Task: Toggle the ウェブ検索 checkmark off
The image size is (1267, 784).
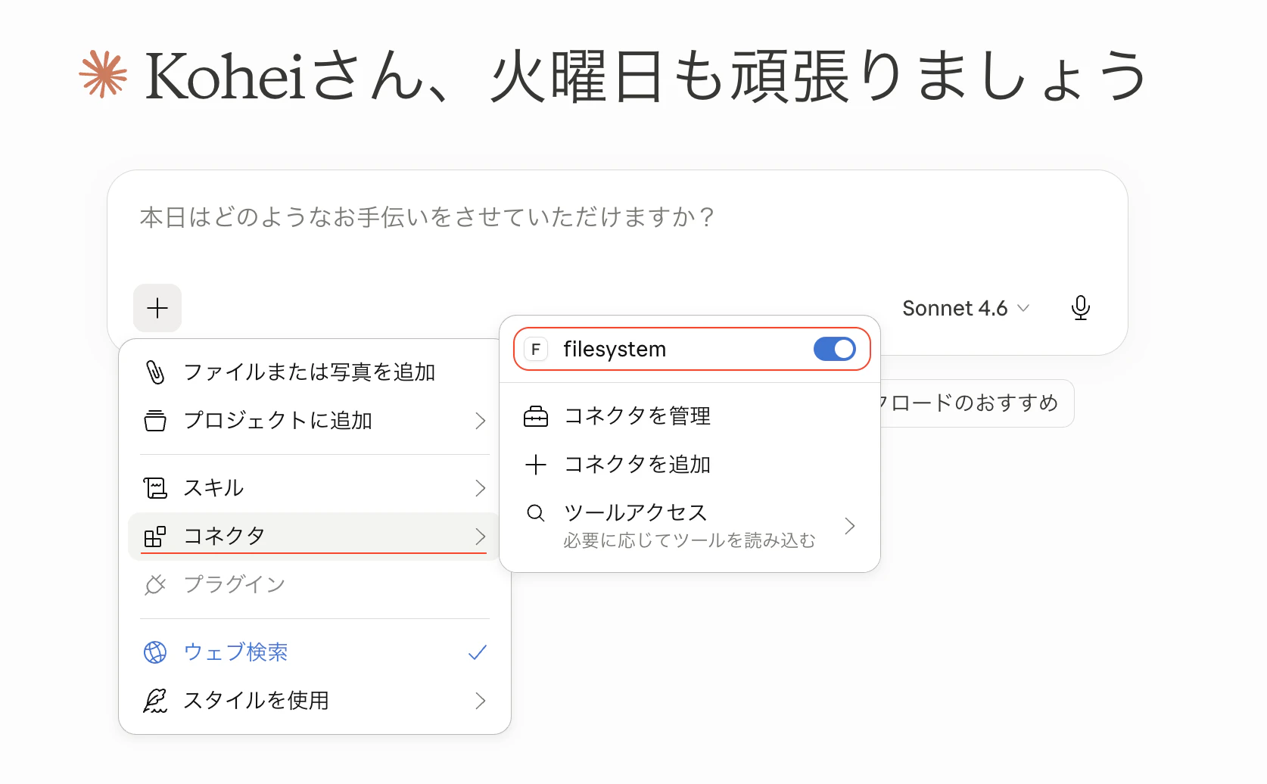Action: (478, 652)
